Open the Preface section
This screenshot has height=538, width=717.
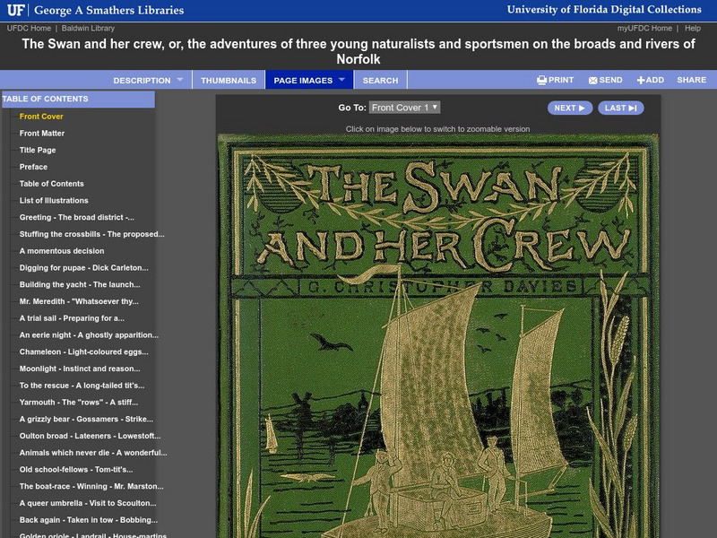(x=33, y=167)
